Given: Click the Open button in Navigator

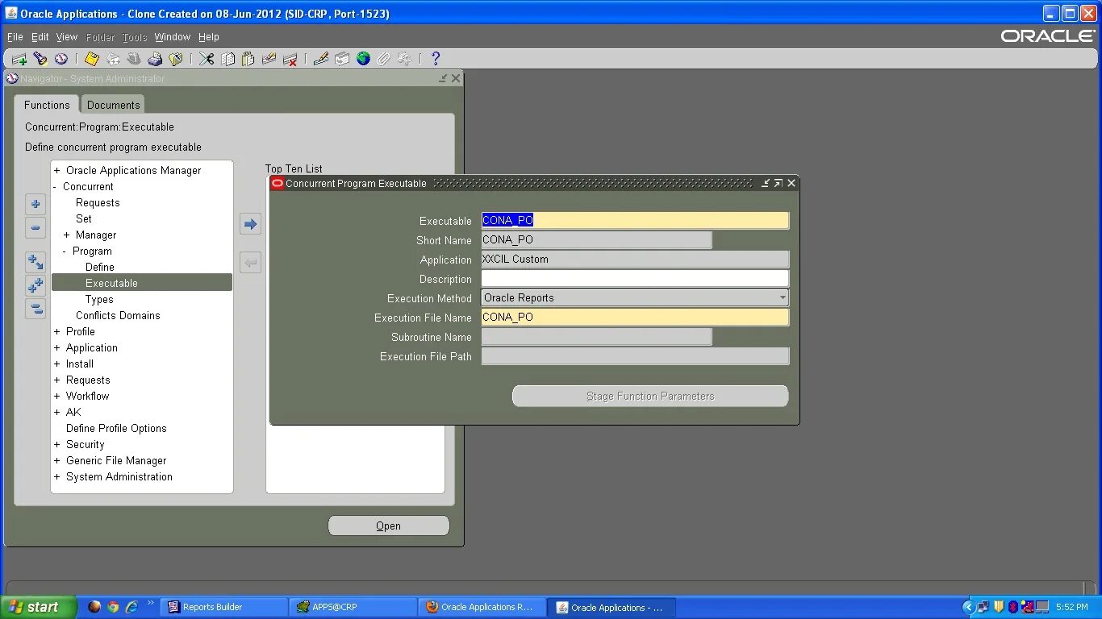Looking at the screenshot, I should tap(388, 526).
